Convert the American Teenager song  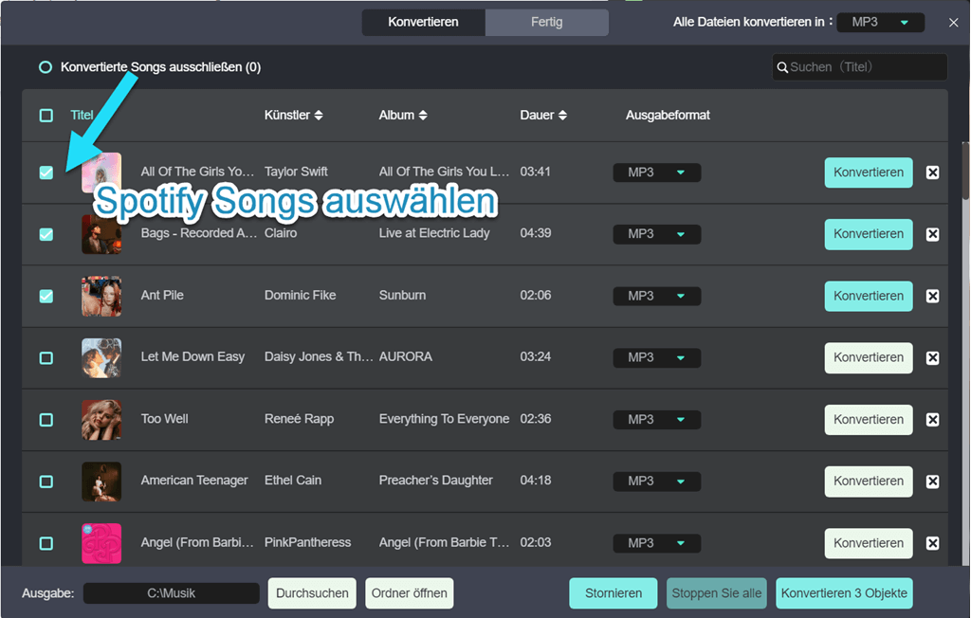(869, 482)
